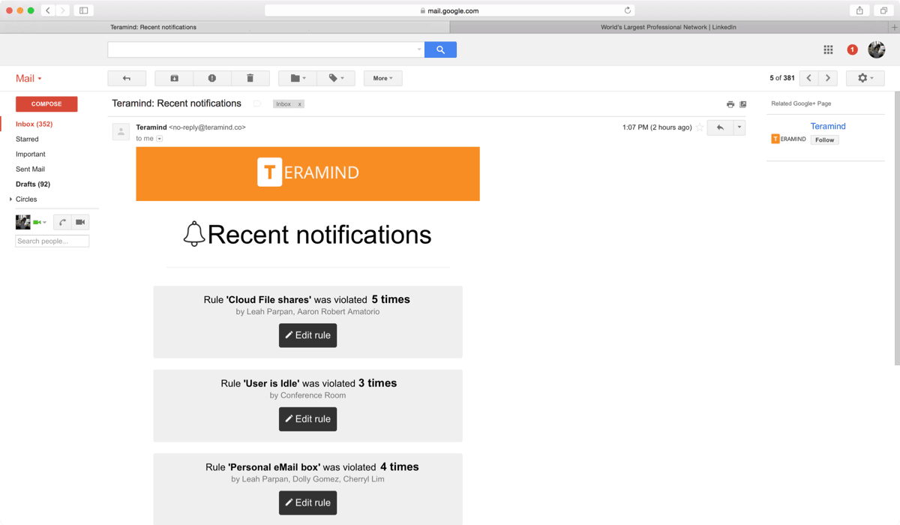Click sender avatar placeholder

click(121, 132)
